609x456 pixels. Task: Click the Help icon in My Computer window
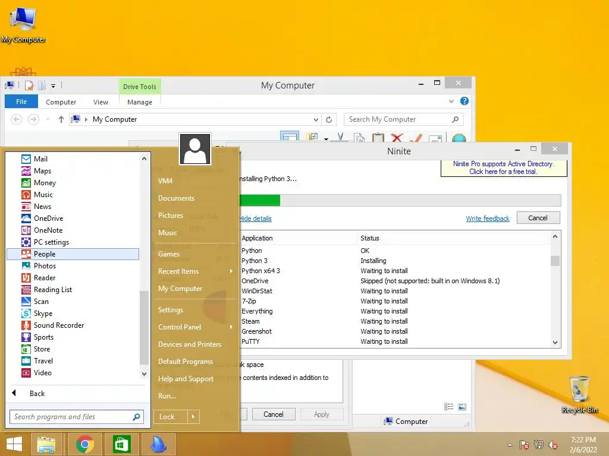[464, 101]
